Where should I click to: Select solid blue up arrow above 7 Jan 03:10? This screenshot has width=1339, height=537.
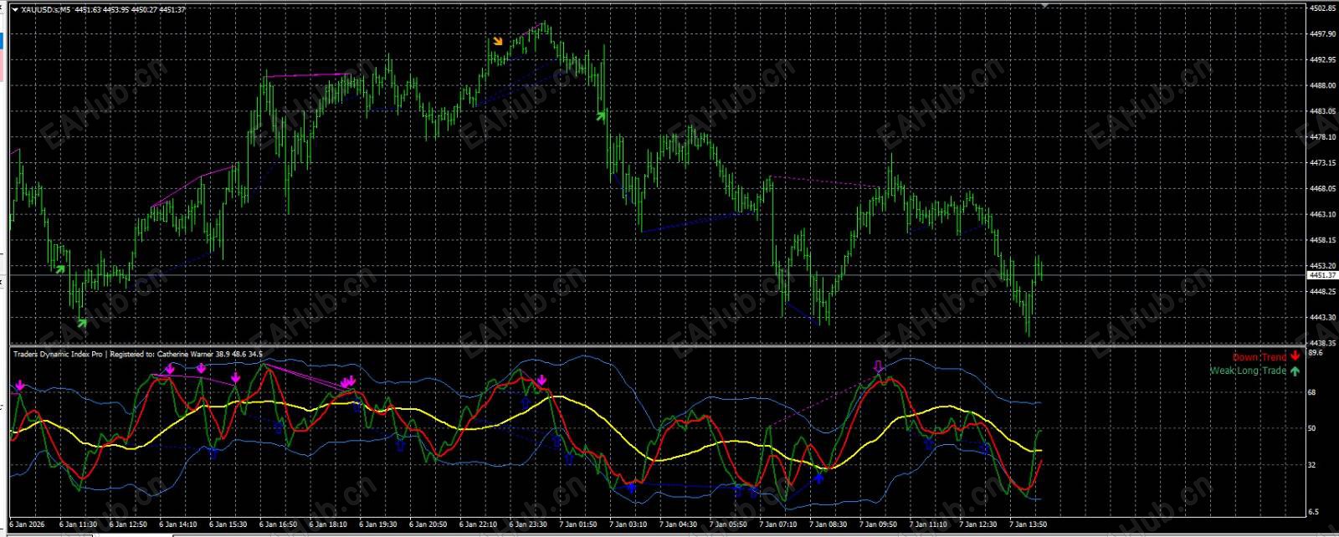pyautogui.click(x=631, y=486)
